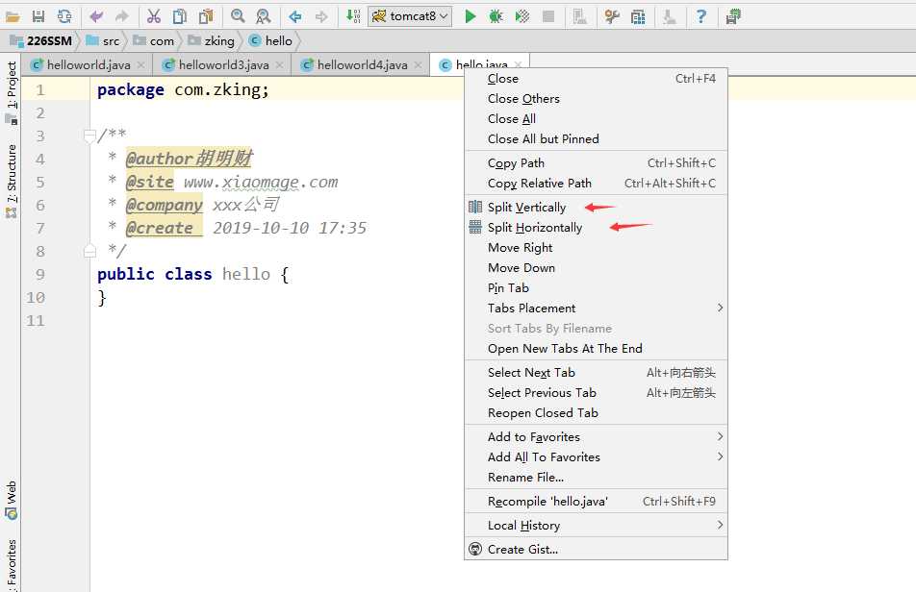Open the Project tool window
This screenshot has height=592, width=916.
(12, 91)
